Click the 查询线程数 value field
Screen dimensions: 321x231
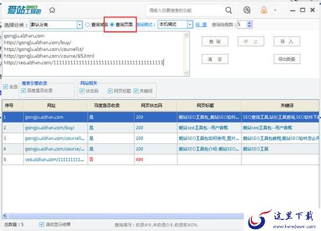(x=242, y=25)
